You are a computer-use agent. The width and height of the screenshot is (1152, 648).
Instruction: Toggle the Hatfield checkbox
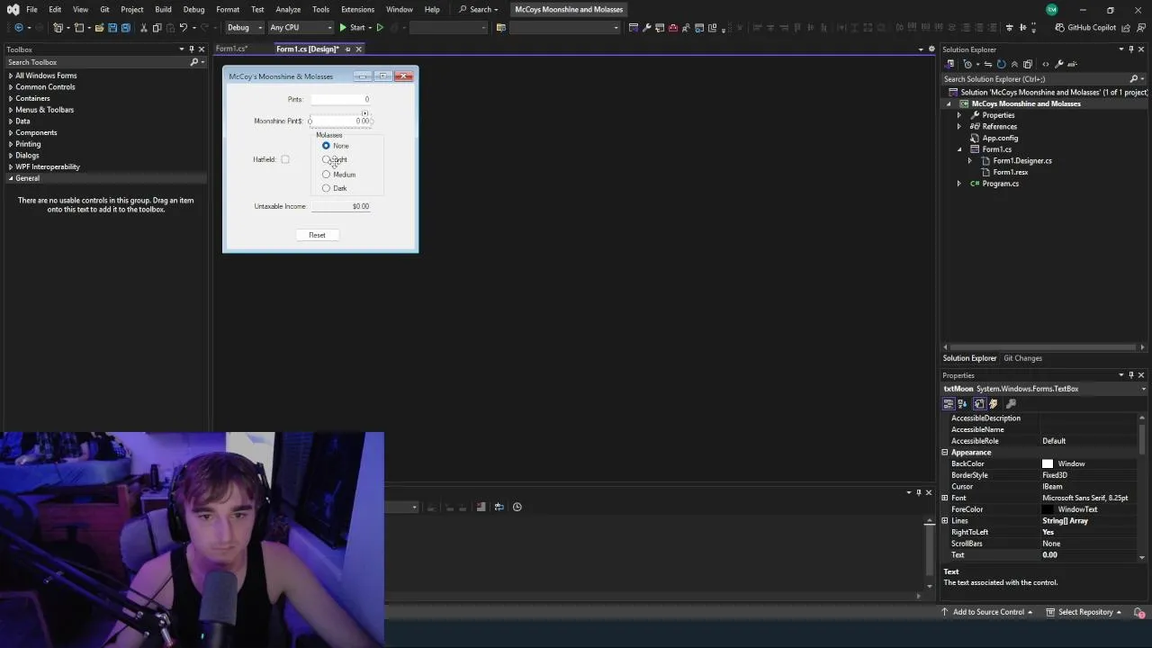coord(285,160)
